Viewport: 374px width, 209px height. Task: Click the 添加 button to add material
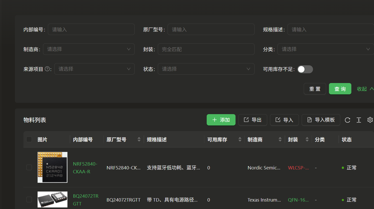pyautogui.click(x=221, y=120)
